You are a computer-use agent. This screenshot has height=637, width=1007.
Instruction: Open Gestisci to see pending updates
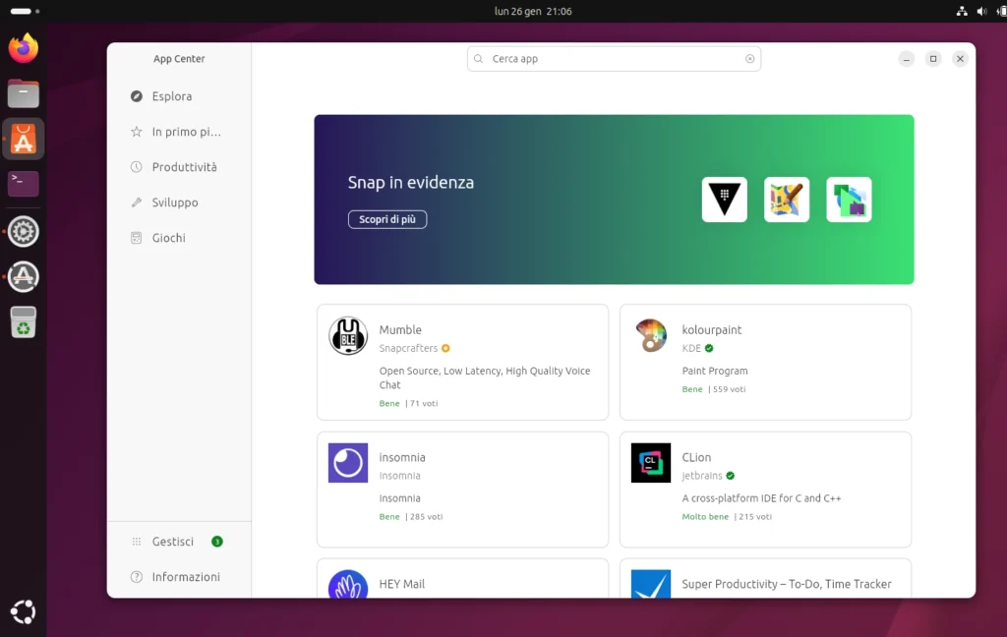coord(175,541)
